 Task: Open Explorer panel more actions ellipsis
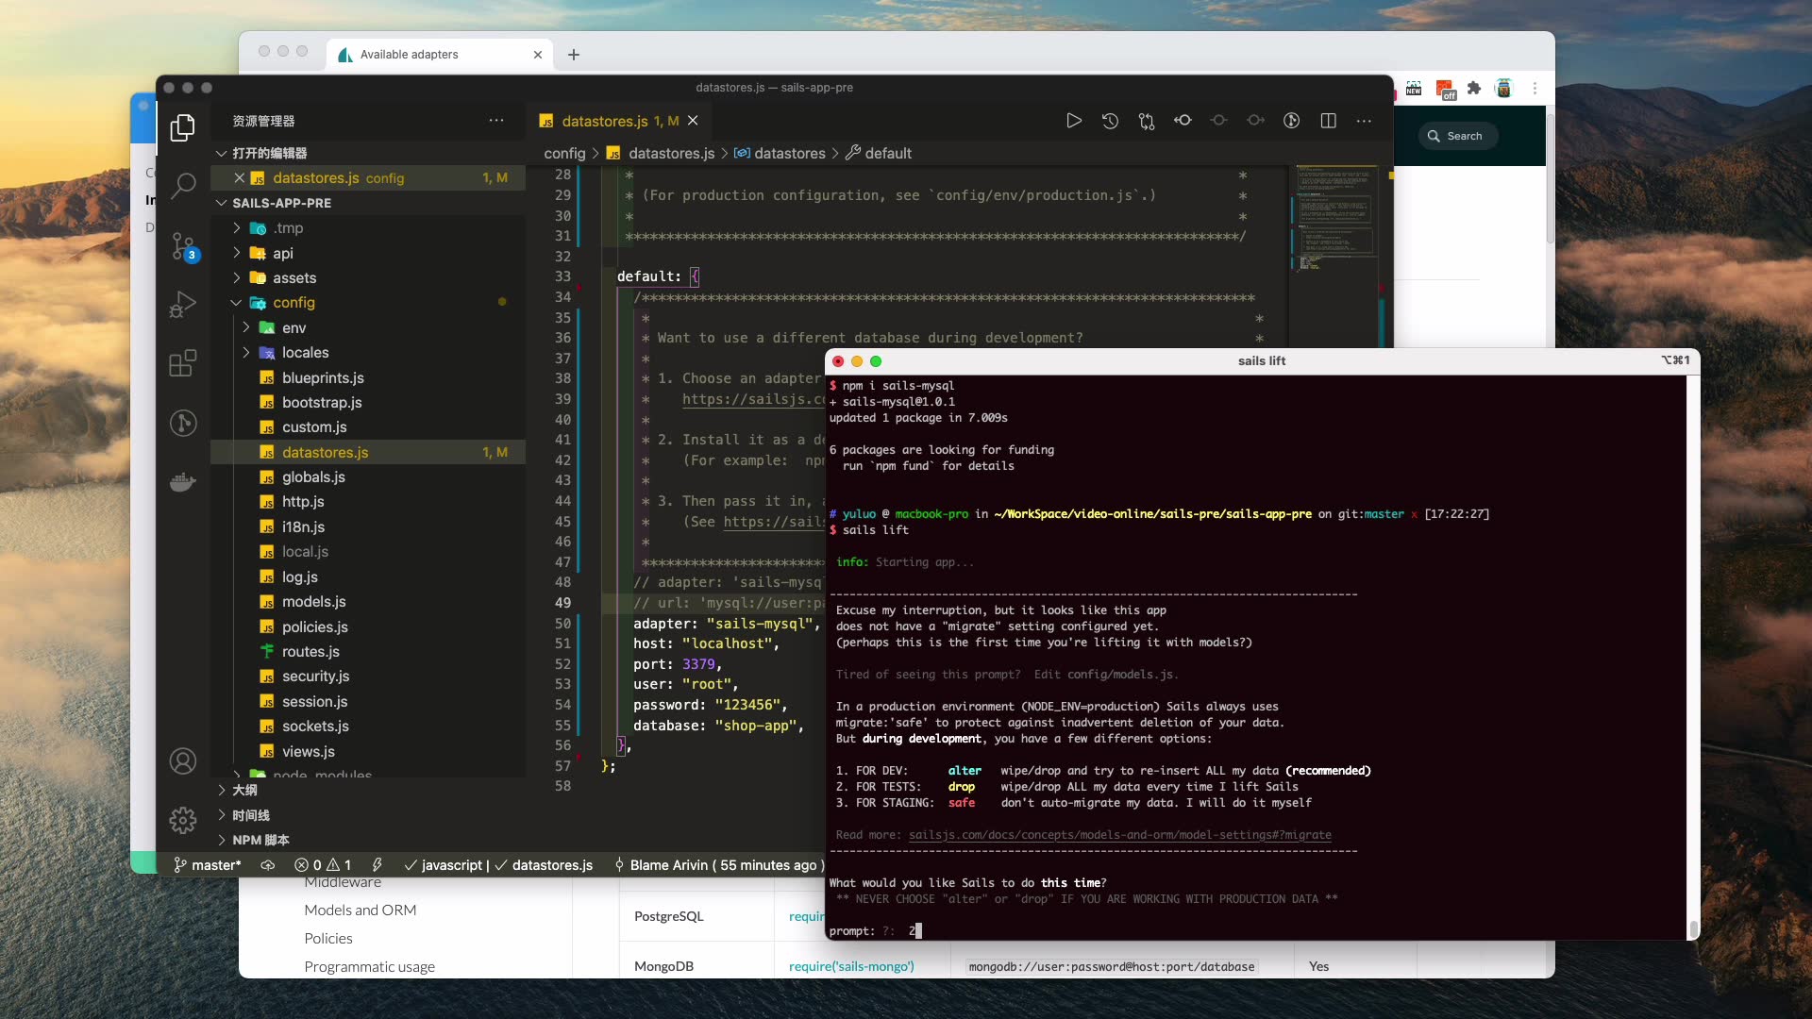coord(496,121)
